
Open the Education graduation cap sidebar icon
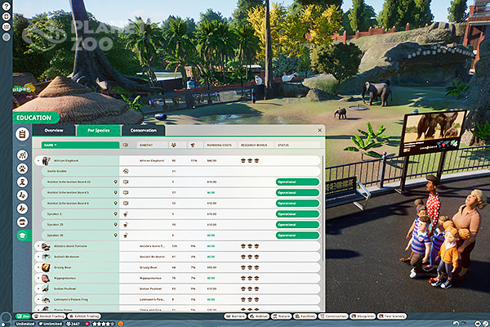pyautogui.click(x=22, y=235)
